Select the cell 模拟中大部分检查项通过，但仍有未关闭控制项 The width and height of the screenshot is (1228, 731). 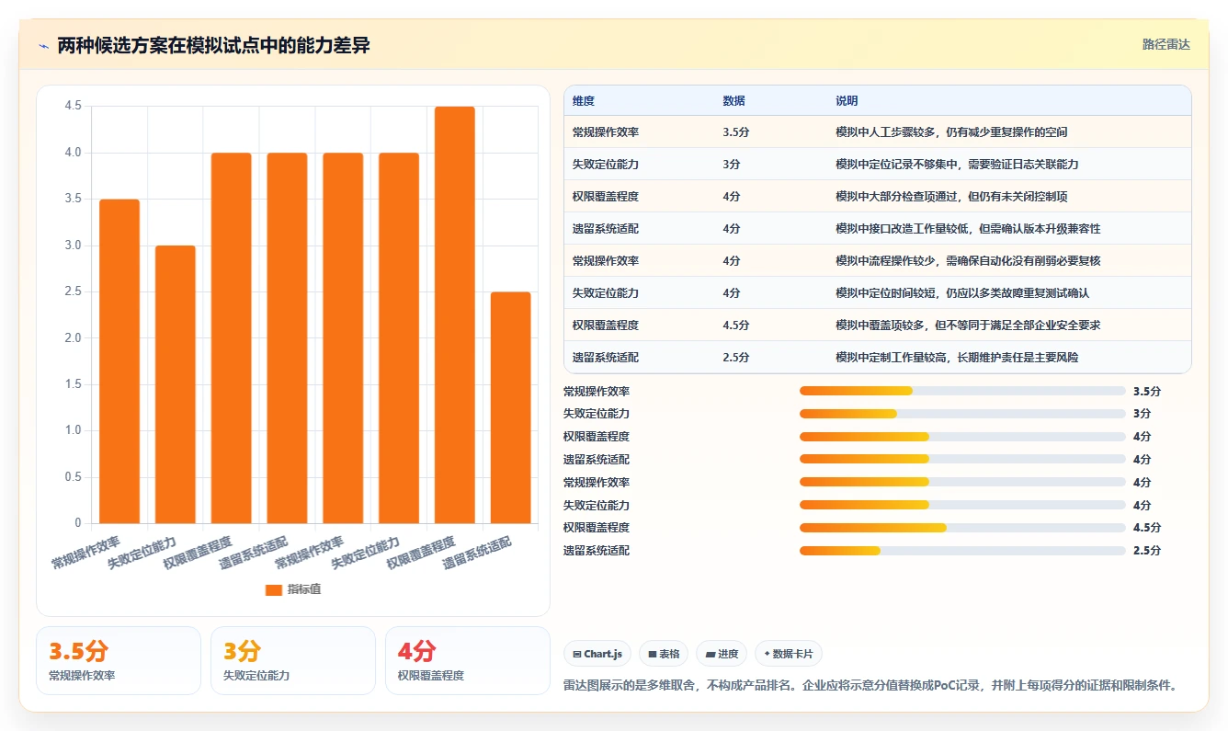coord(1008,196)
